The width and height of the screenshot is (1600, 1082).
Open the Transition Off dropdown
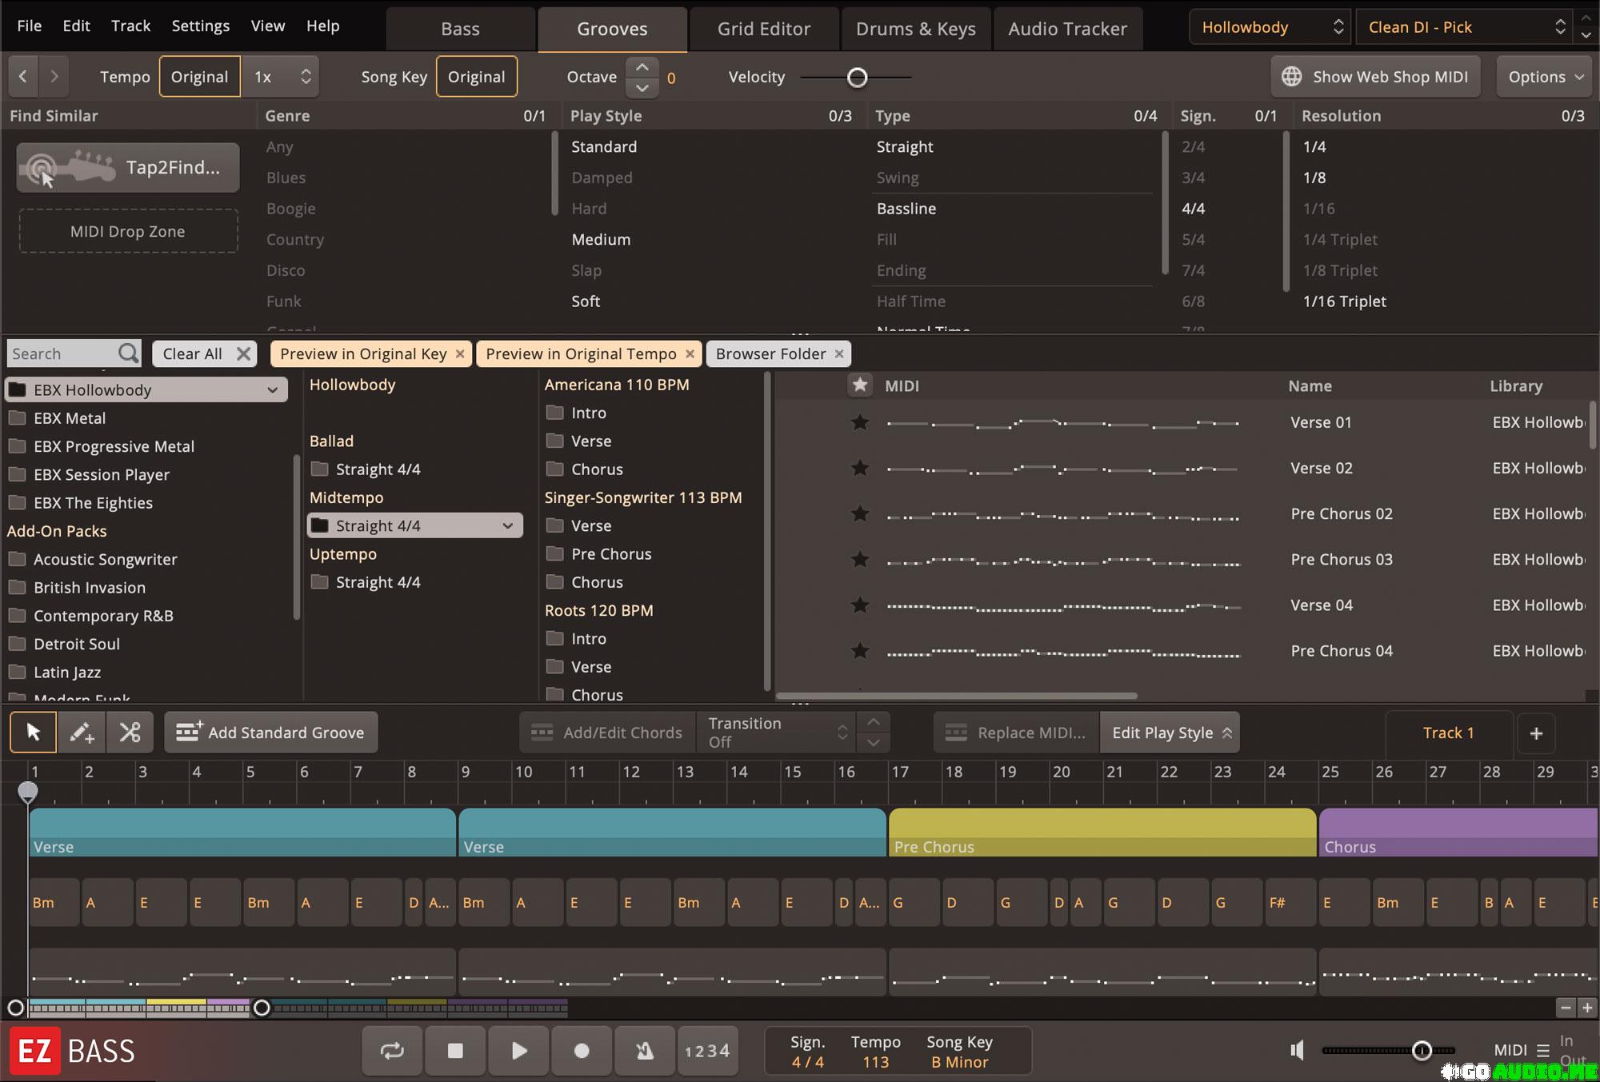click(777, 733)
